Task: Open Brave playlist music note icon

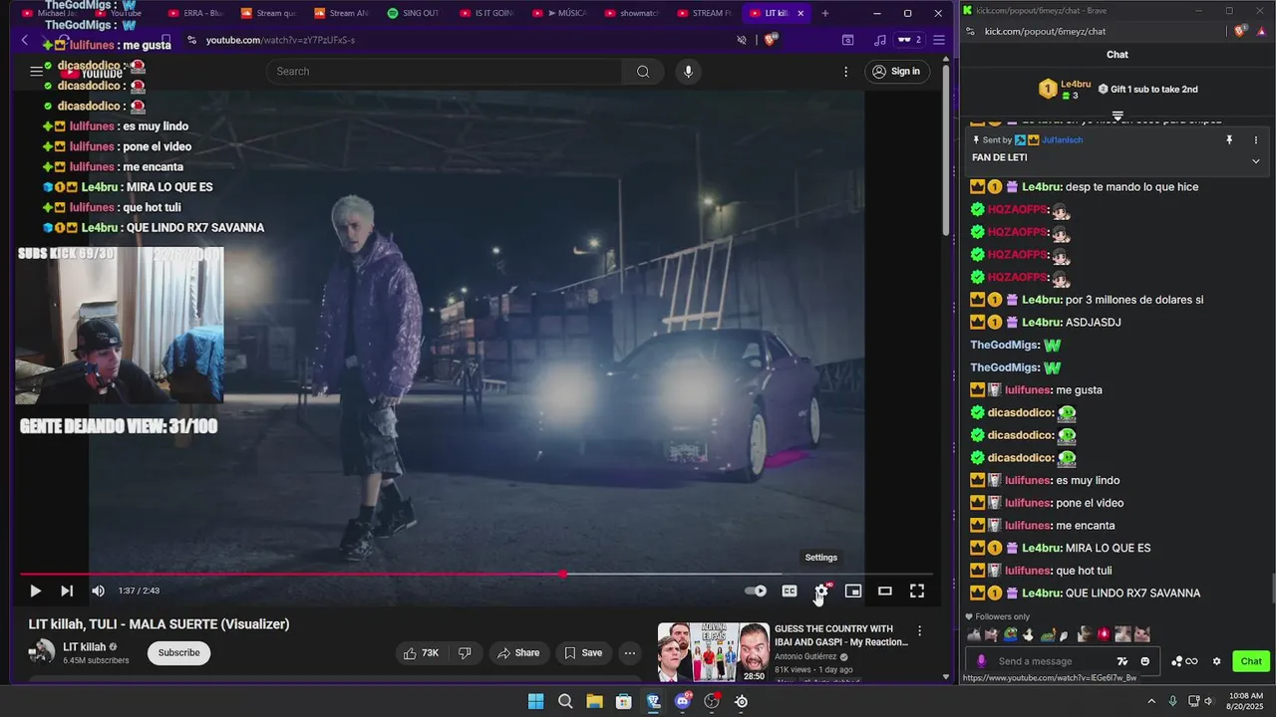Action: coord(879,40)
